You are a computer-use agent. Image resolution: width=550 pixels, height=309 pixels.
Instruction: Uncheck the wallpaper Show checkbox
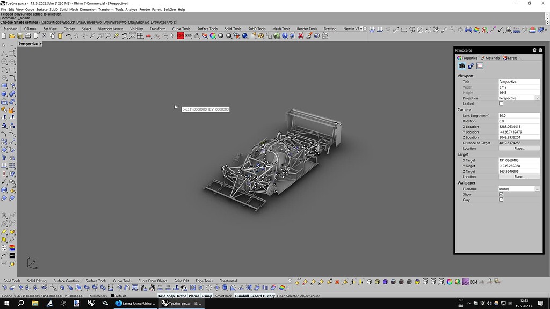tap(501, 194)
